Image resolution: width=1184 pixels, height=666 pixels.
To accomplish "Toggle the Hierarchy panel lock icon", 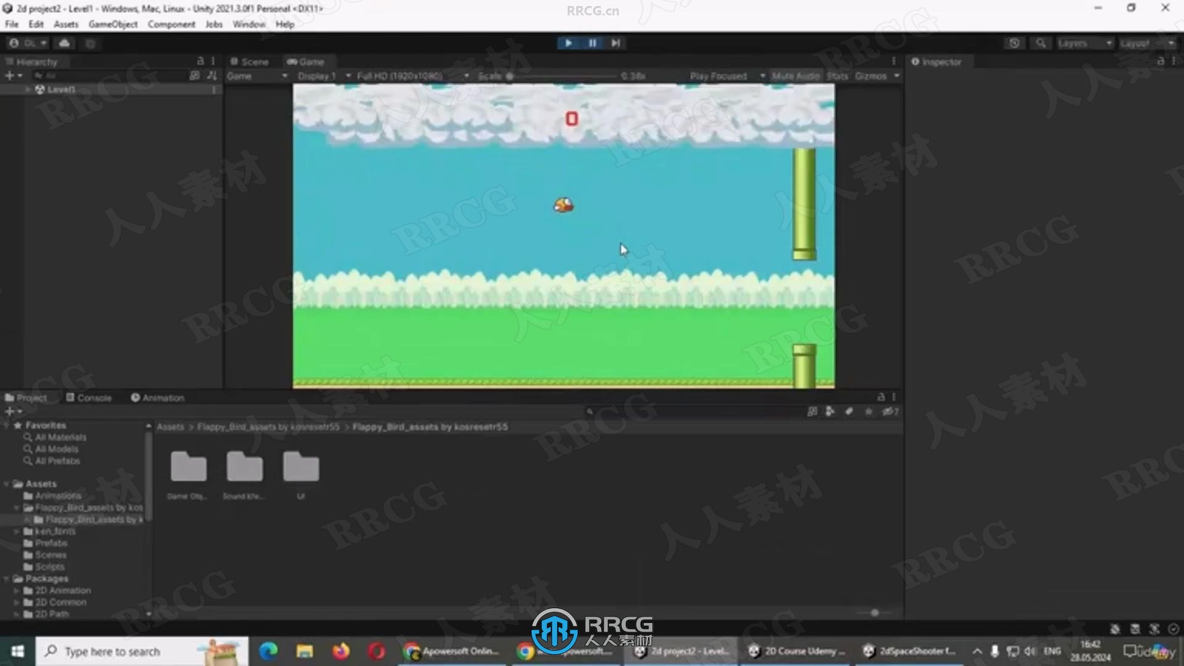I will click(x=200, y=61).
